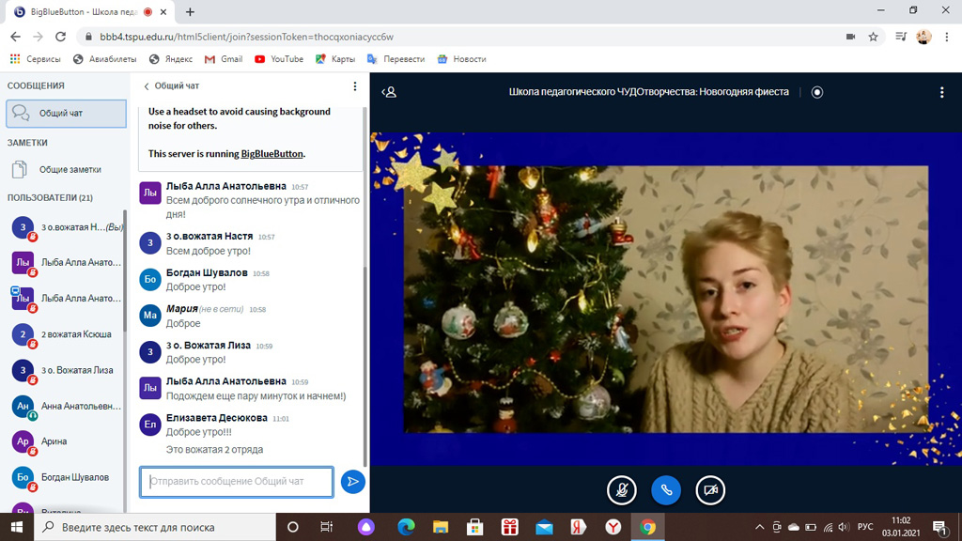Leave audio with the blue phone button

pos(666,489)
